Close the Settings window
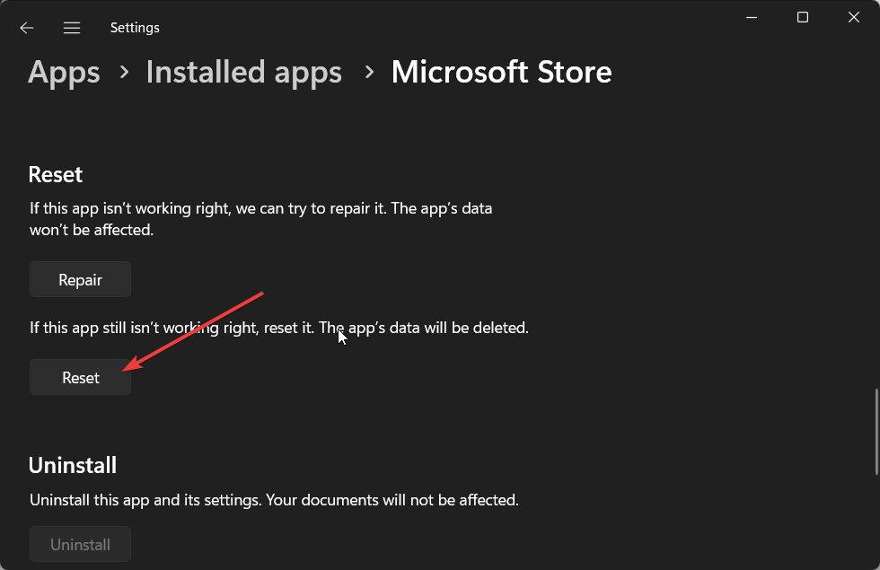The height and width of the screenshot is (570, 880). click(x=853, y=17)
